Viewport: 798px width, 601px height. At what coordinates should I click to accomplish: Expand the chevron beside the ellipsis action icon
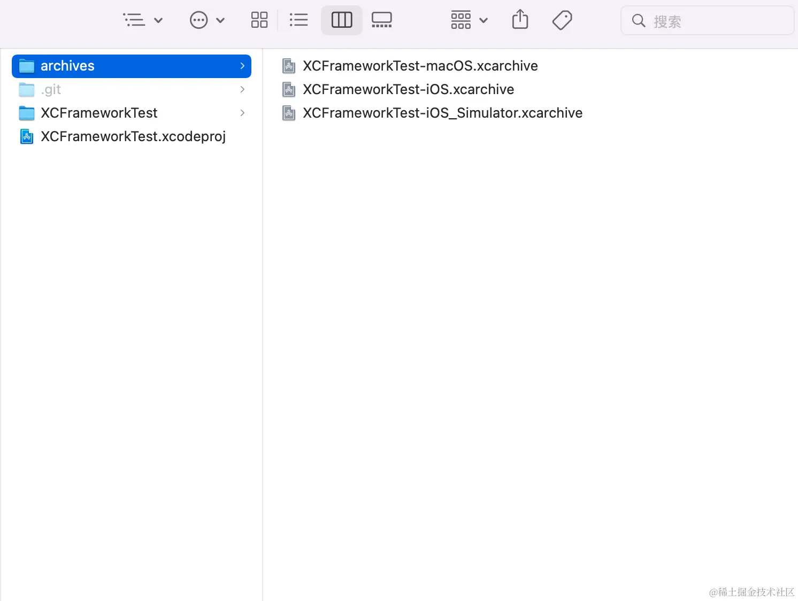click(220, 21)
